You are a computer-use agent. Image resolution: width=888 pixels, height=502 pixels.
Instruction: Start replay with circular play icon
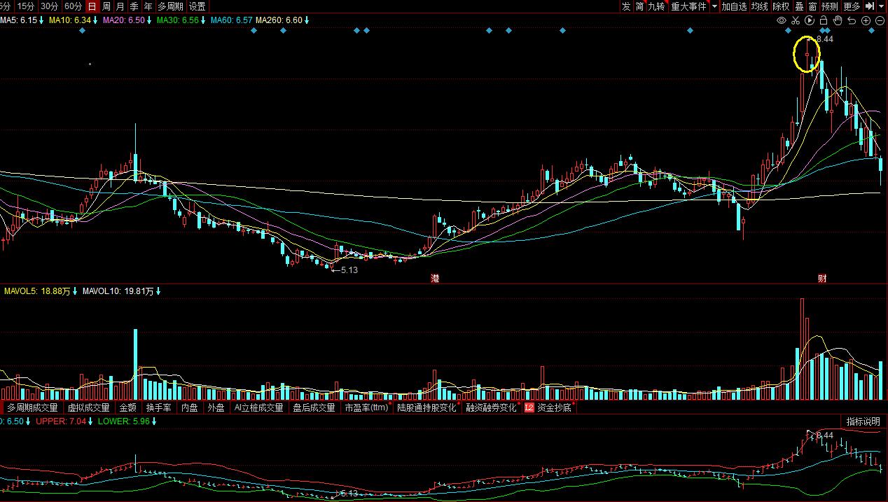[810, 20]
